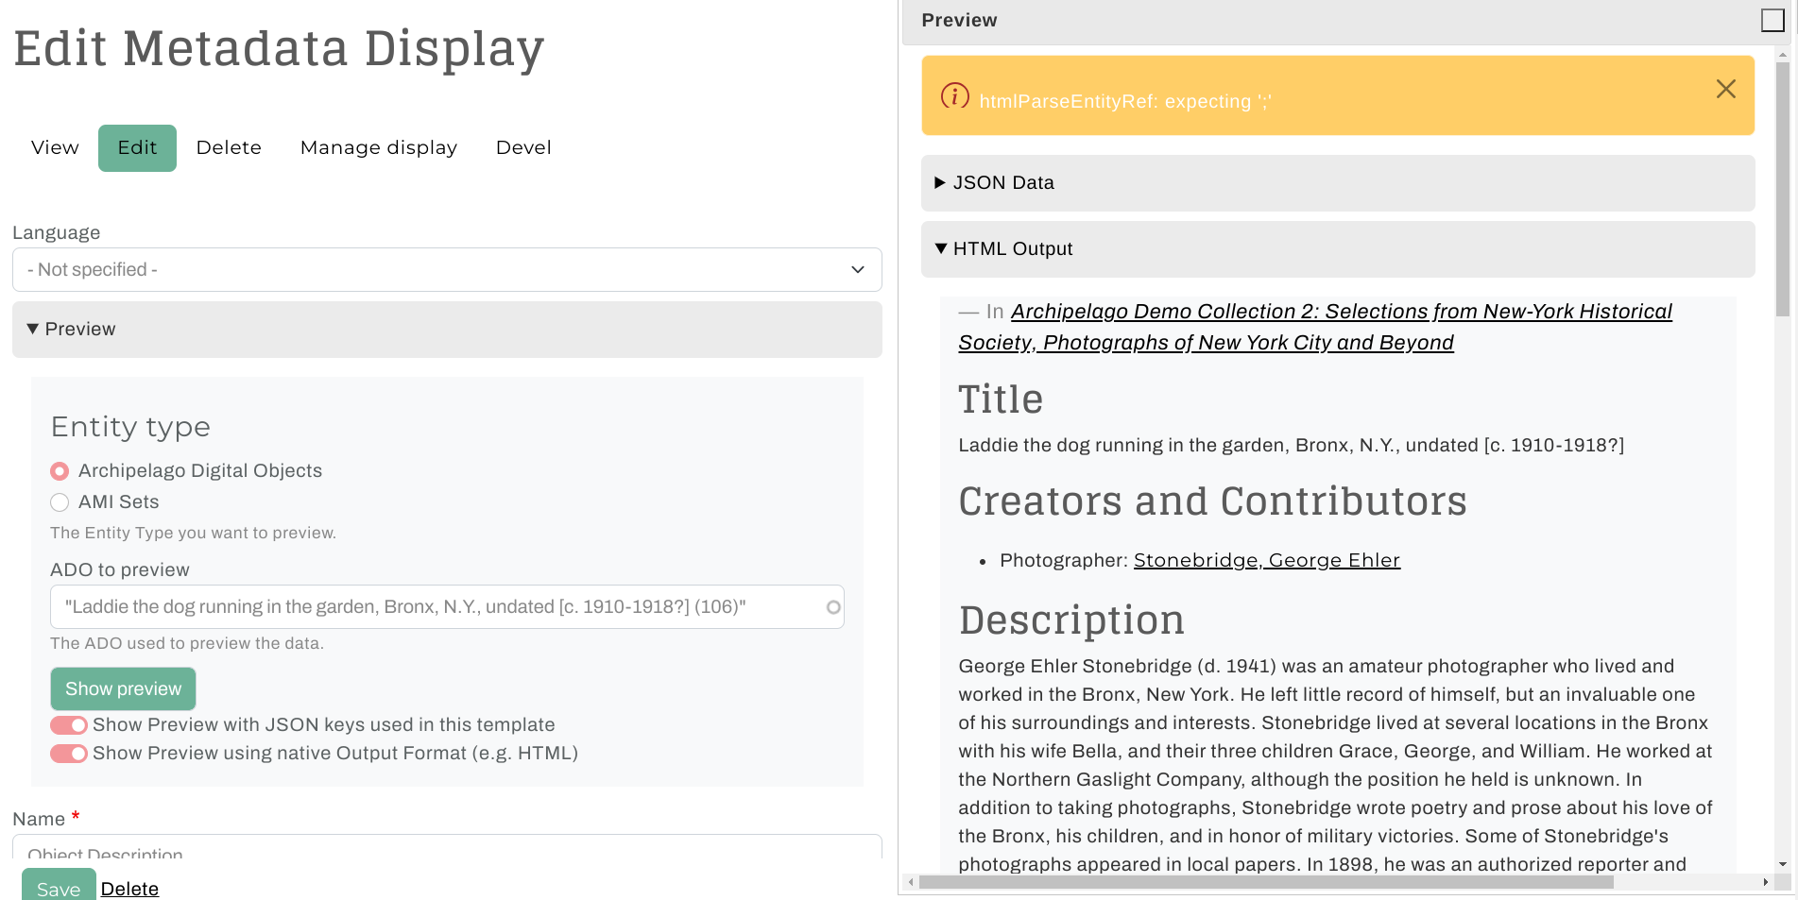
Task: Disable native Output Format preview toggle
Action: (69, 754)
